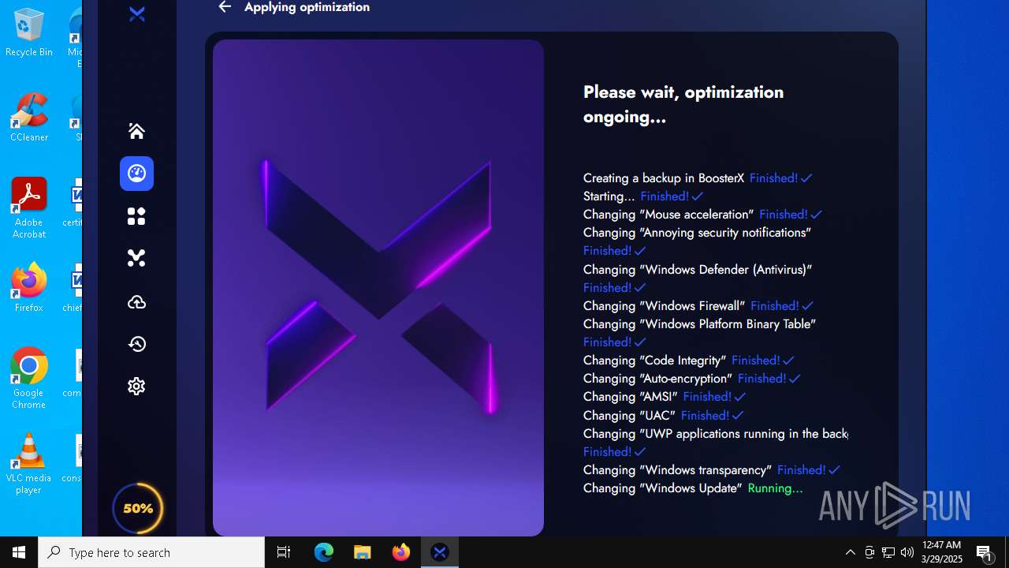
Task: Click the green 'Running...' status text
Action: 776,488
